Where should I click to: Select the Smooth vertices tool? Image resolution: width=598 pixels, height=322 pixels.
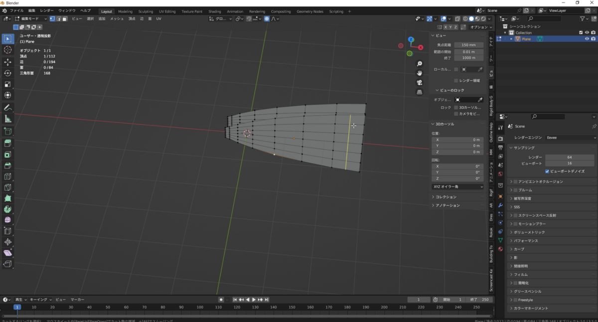(8, 220)
